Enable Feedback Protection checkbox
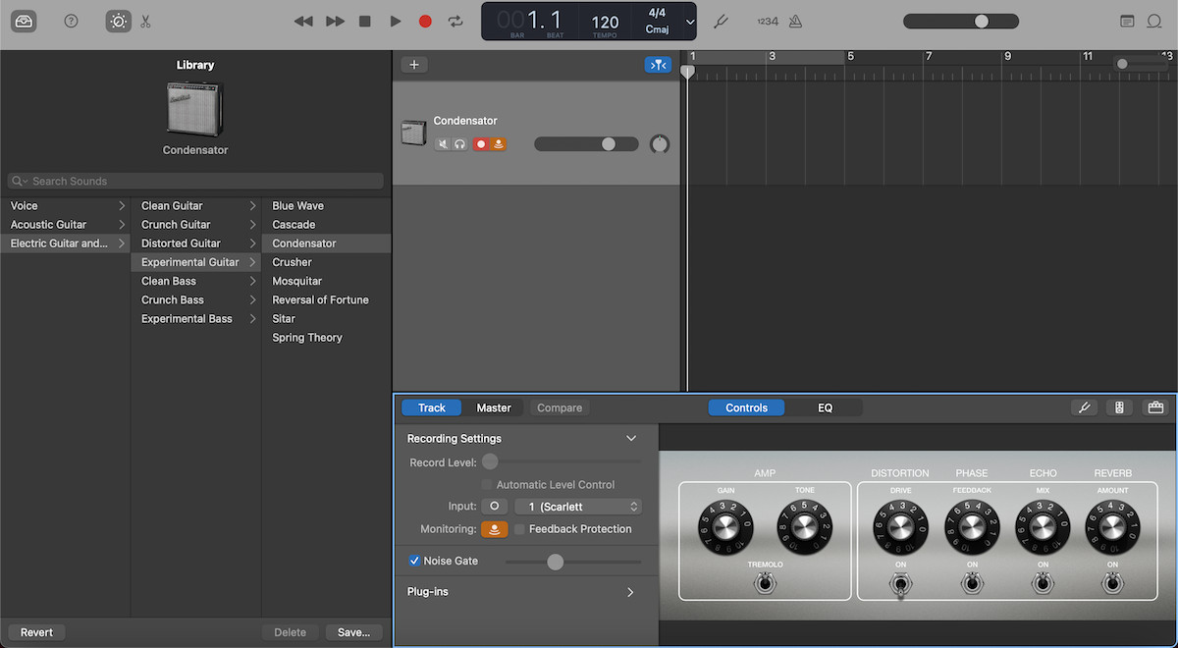1178x648 pixels. coord(519,529)
